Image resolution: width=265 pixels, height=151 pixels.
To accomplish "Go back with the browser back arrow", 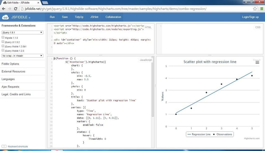I will click(4, 9).
